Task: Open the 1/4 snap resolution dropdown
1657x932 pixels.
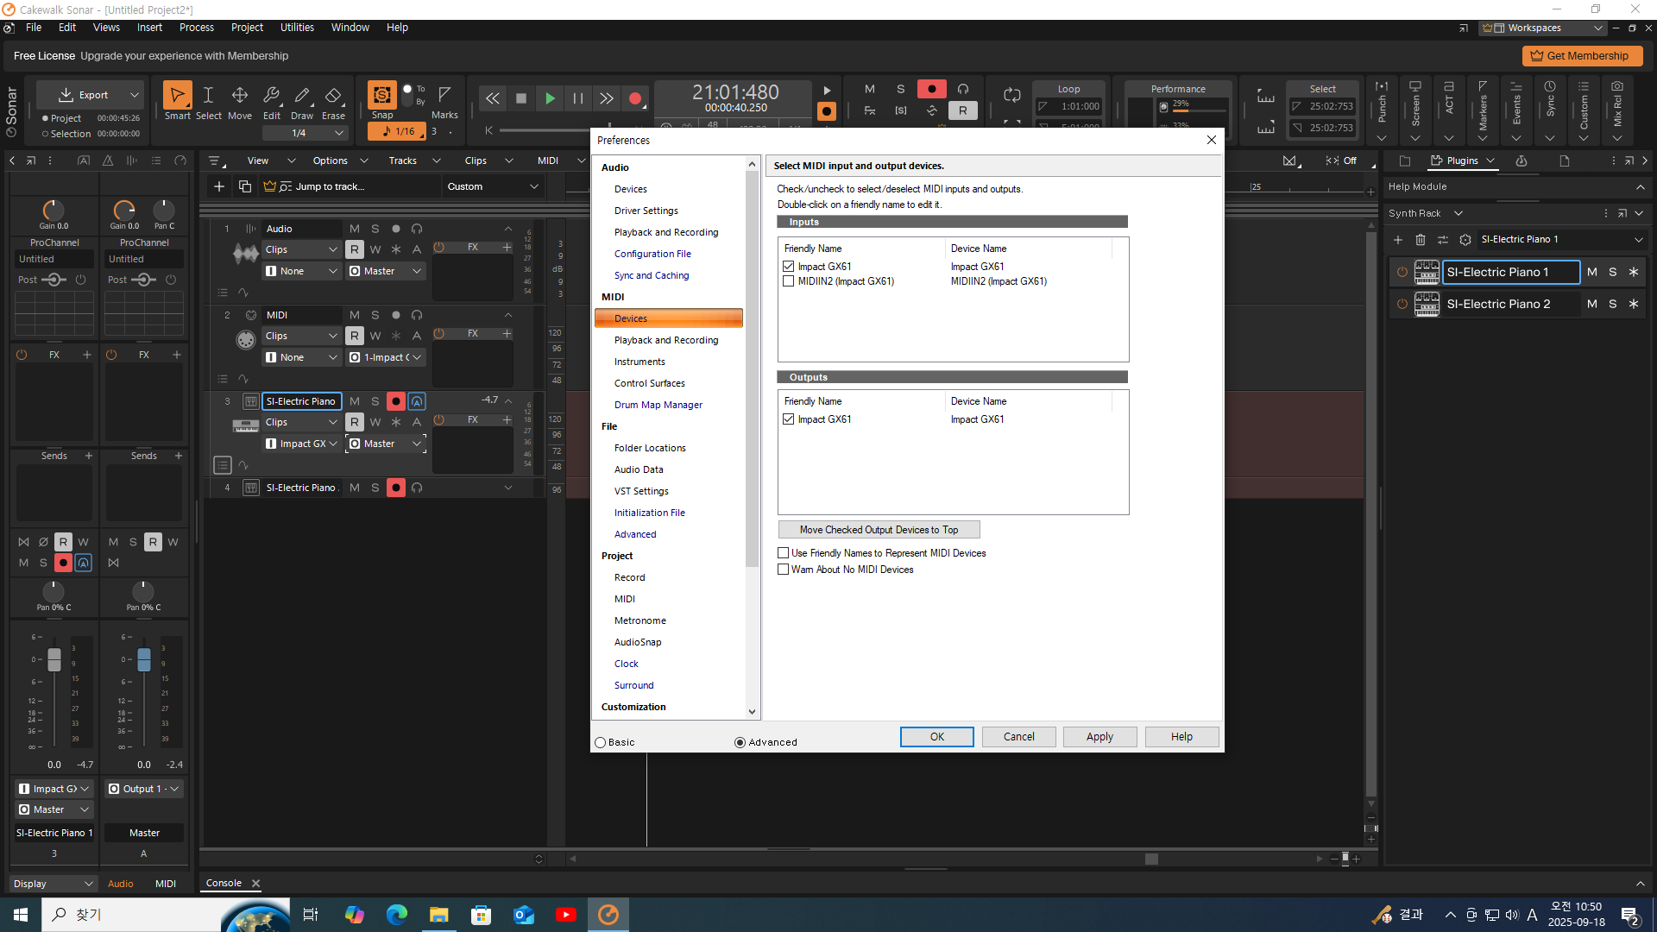Action: [306, 133]
